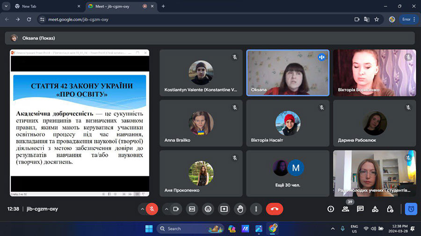Switch ENG US input language

coord(355,229)
